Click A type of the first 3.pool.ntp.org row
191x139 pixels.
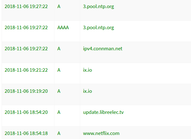coord(59,7)
